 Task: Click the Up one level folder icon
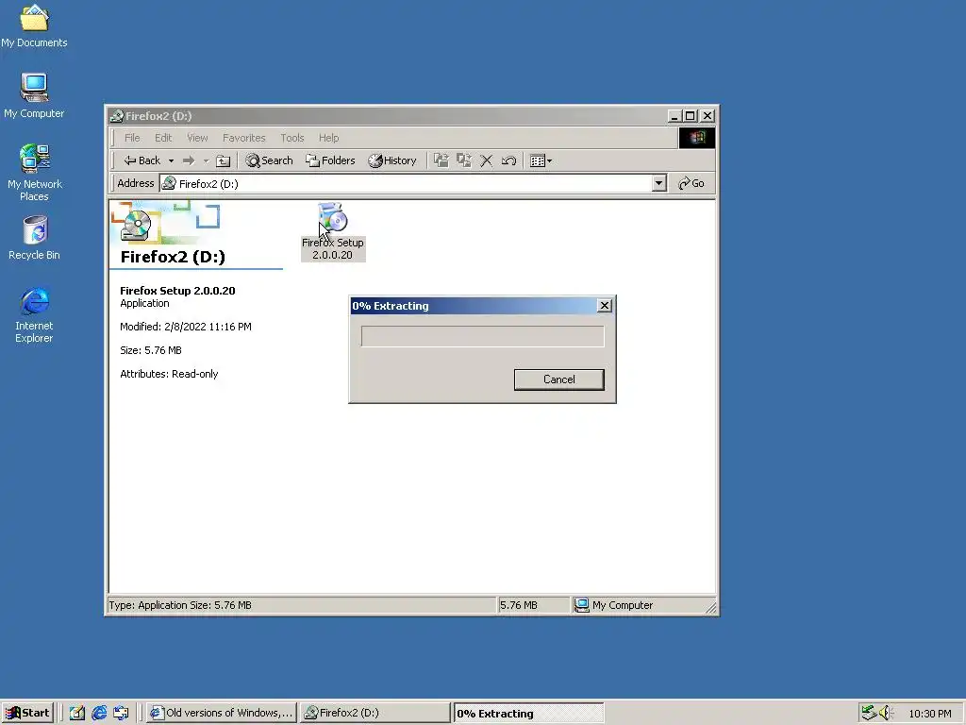click(223, 160)
